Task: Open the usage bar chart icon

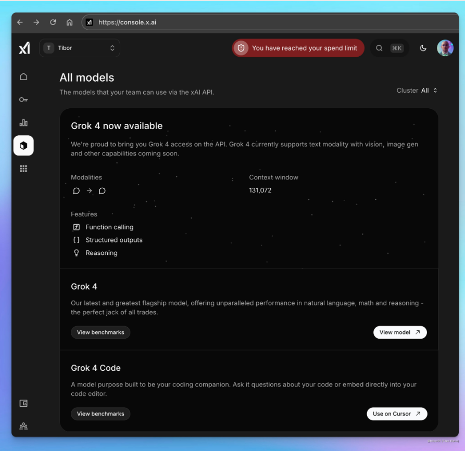Action: click(23, 123)
